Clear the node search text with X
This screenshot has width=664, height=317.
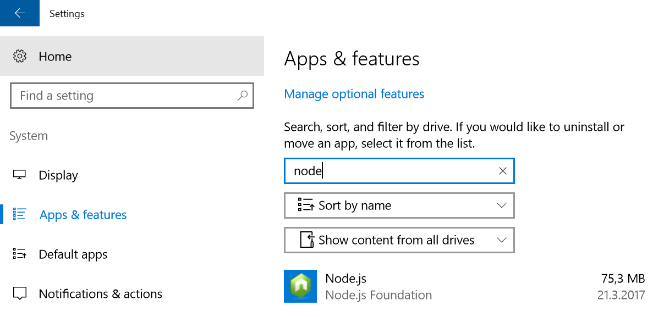(502, 171)
